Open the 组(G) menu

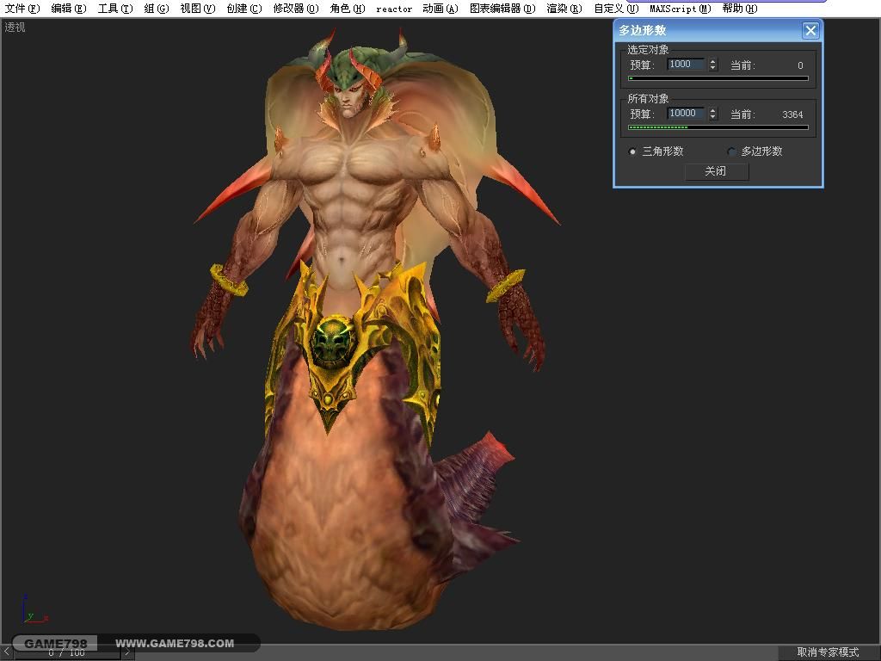coord(157,9)
